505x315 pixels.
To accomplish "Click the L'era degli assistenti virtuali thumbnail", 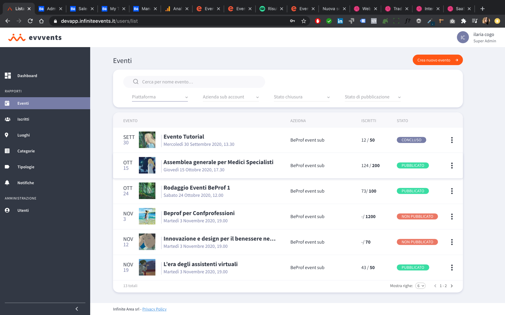I will [x=147, y=267].
